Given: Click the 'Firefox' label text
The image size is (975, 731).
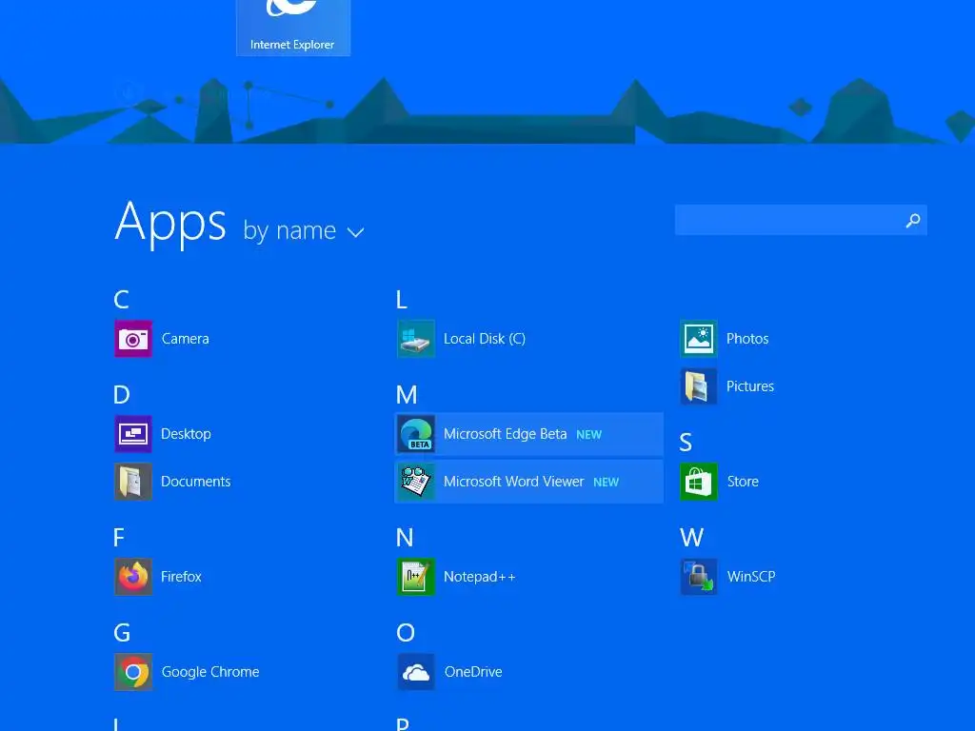Looking at the screenshot, I should tap(181, 577).
